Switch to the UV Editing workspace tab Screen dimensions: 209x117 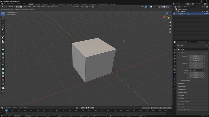pyautogui.click(x=52, y=4)
